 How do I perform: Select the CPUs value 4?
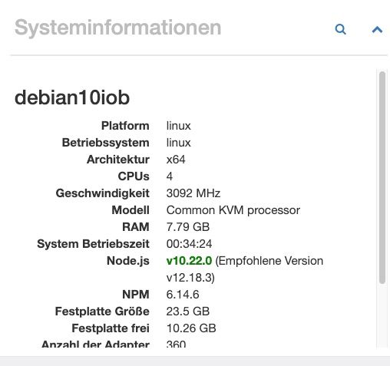tap(170, 176)
